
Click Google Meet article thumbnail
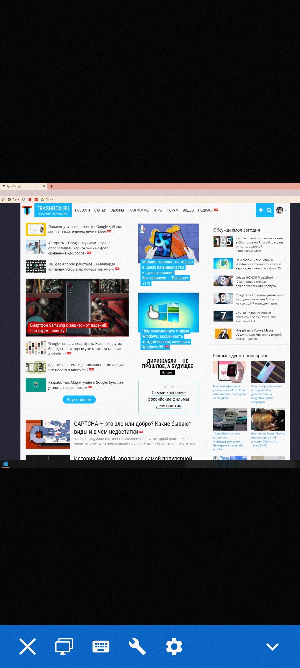tap(36, 229)
